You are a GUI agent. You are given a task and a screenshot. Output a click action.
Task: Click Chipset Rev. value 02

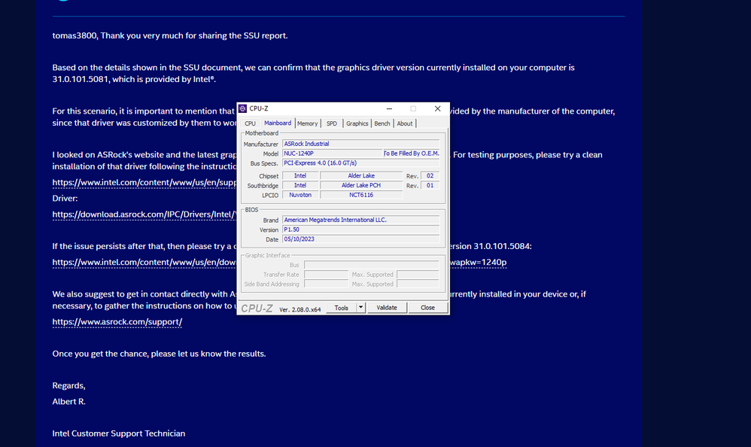click(x=430, y=176)
